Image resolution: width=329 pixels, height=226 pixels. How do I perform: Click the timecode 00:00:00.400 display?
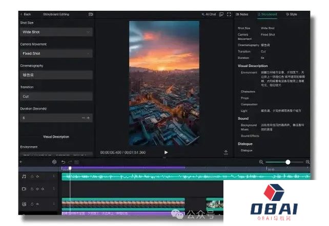pyautogui.click(x=111, y=152)
